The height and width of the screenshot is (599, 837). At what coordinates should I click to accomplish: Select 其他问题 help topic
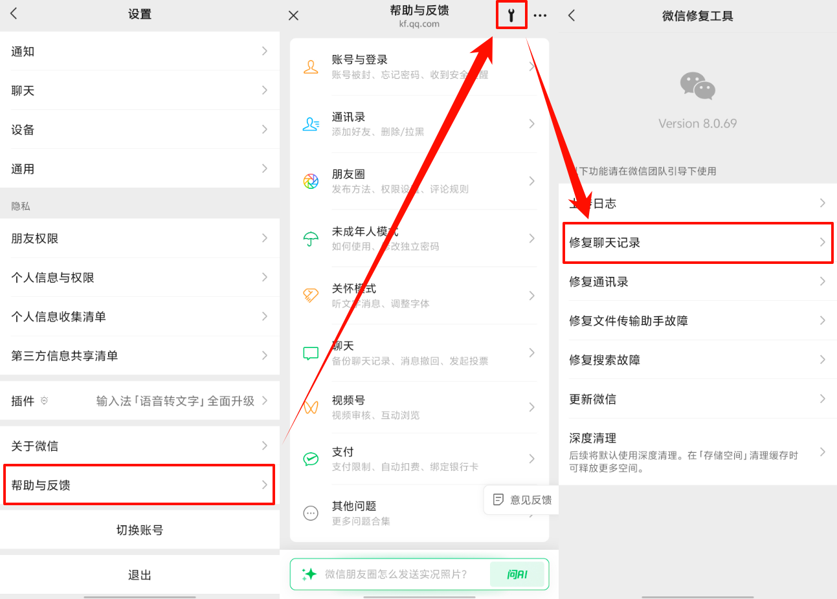click(419, 514)
